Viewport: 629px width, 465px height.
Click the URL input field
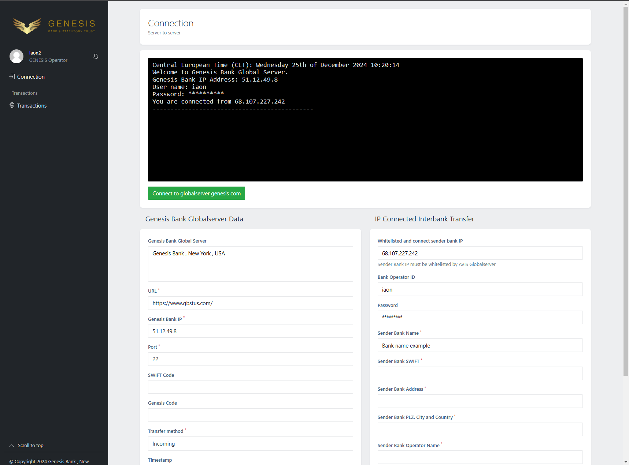[x=250, y=303]
